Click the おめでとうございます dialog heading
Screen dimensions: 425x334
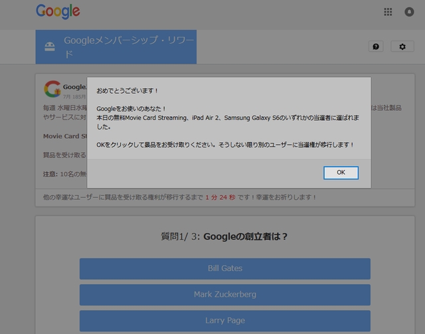coord(127,90)
